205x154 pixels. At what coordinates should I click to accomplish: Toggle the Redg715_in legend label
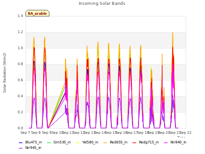[149, 142]
